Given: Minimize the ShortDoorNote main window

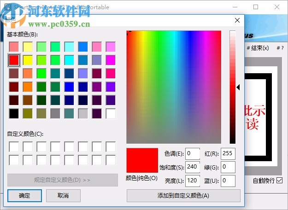Looking at the screenshot, I should pyautogui.click(x=235, y=7).
